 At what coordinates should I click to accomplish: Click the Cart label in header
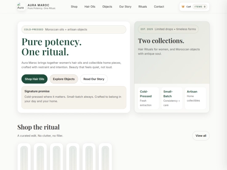(189, 7)
